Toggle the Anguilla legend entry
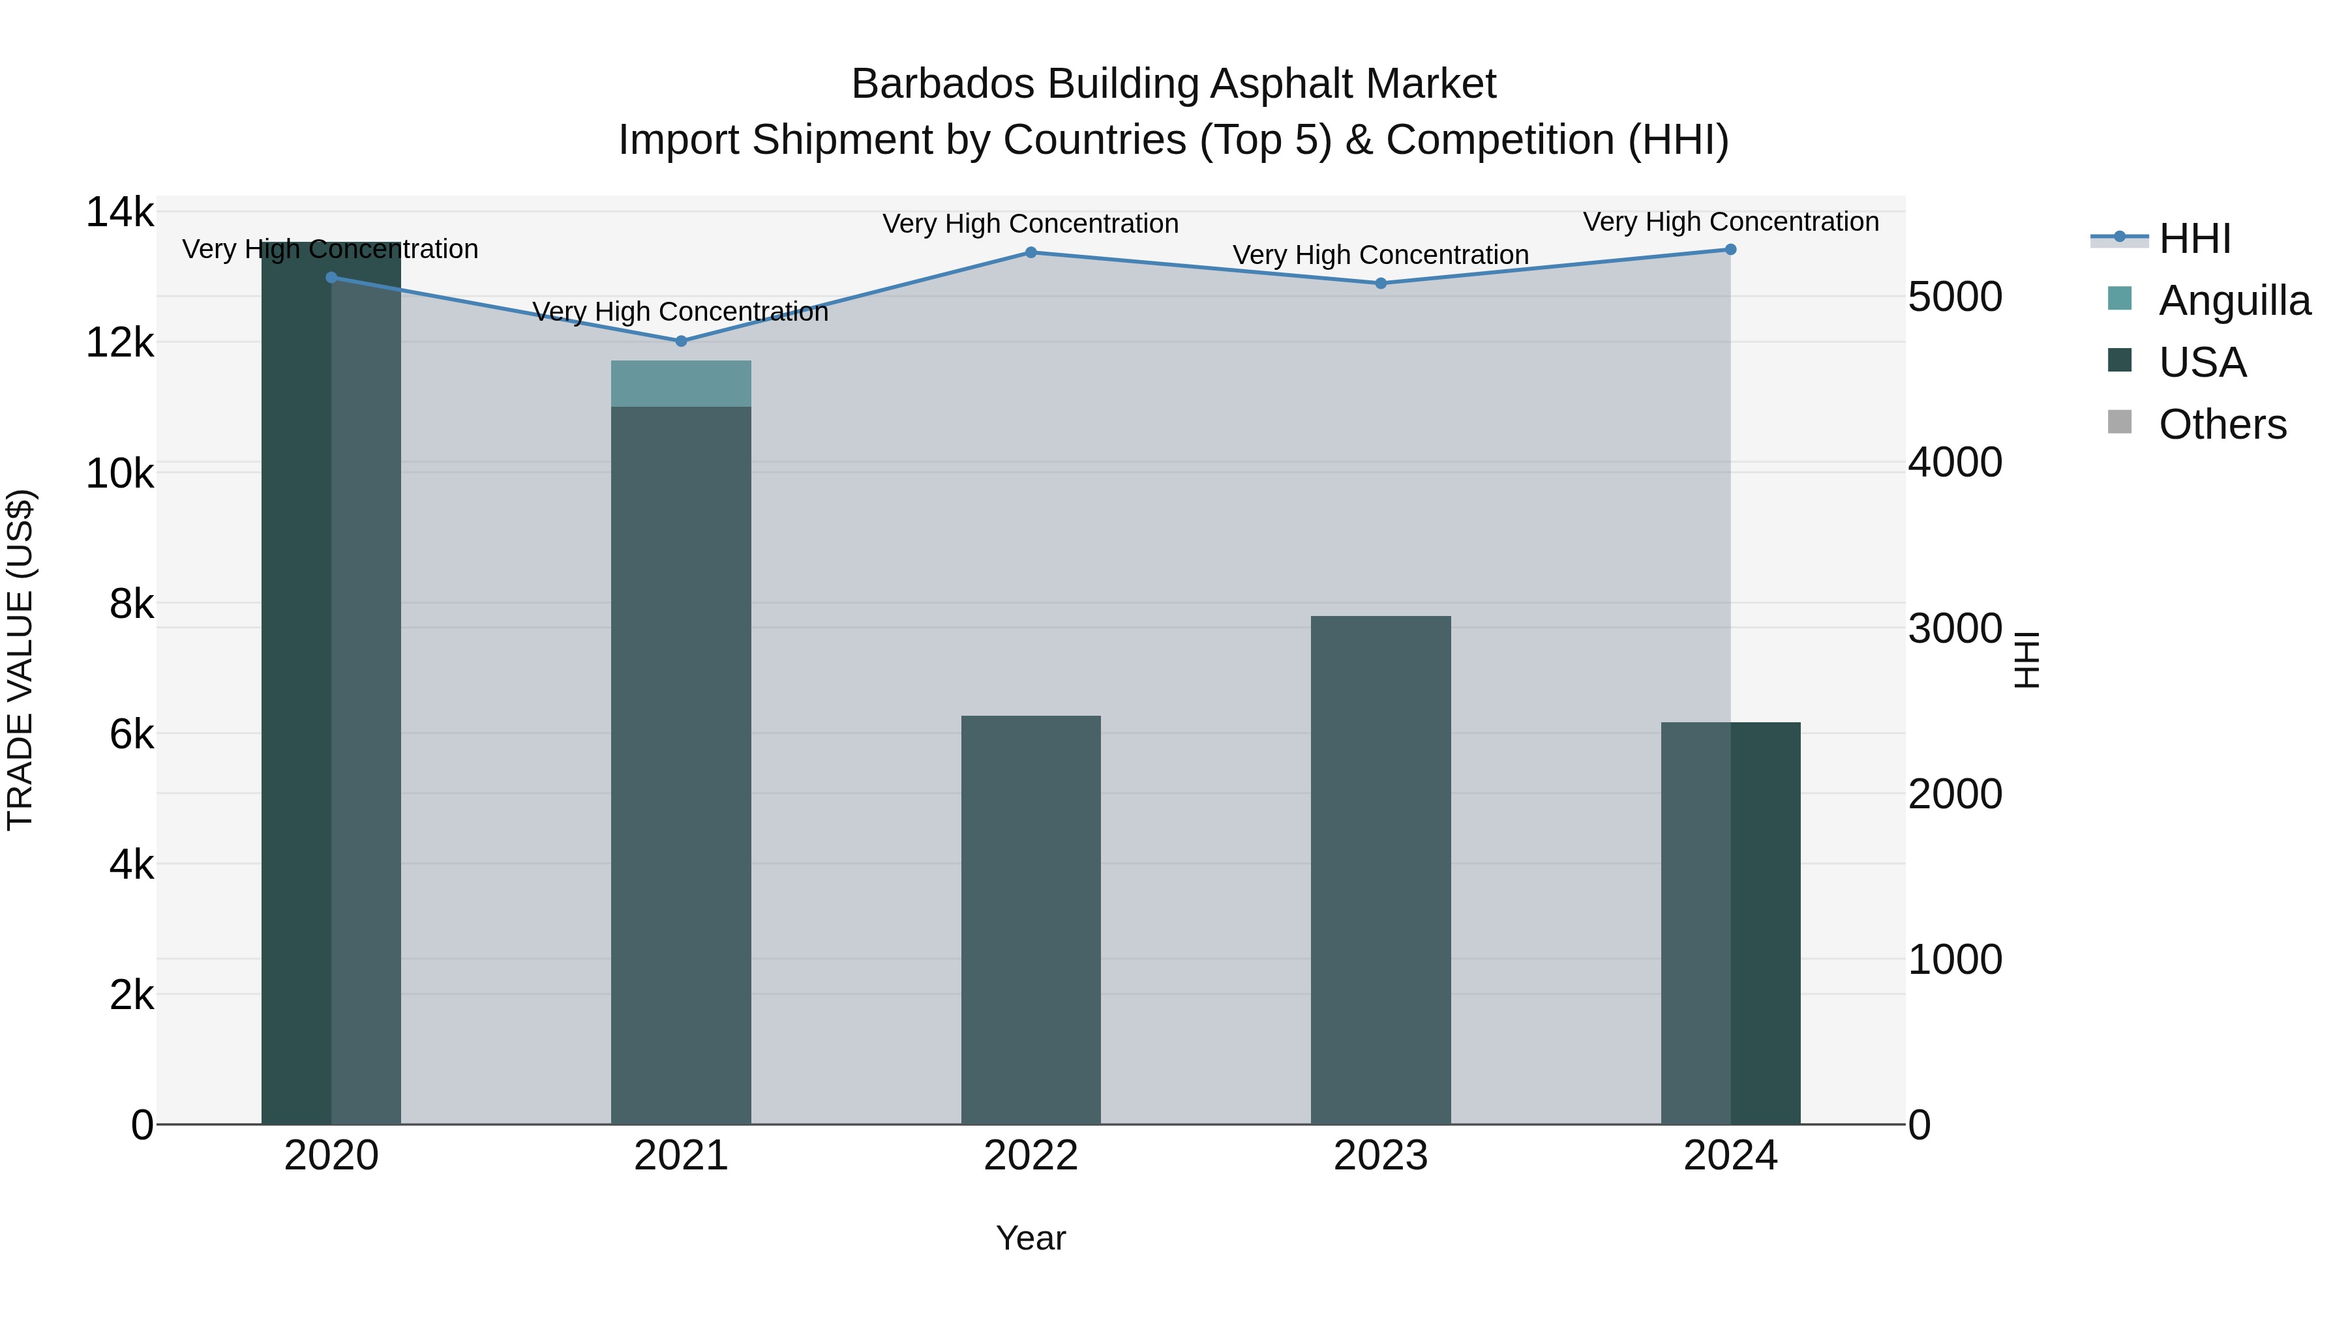 click(2210, 301)
